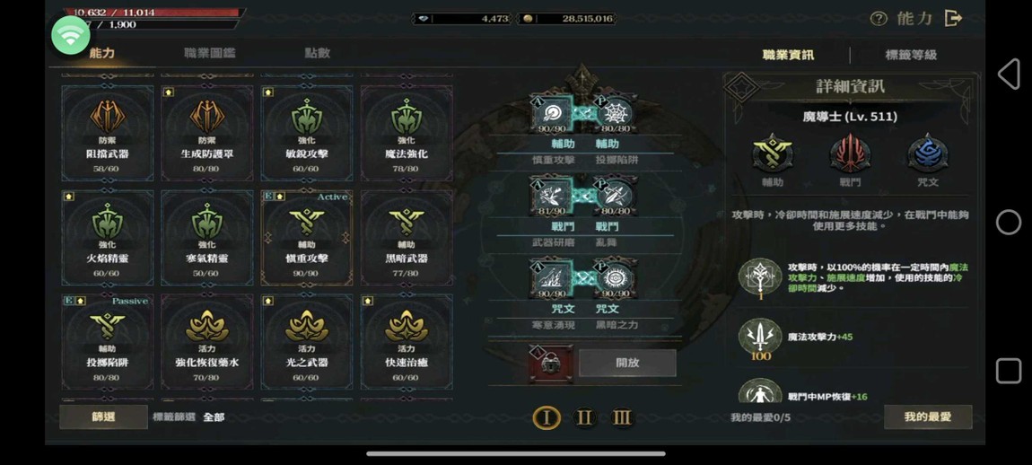Switch to the 標籤等級 tab

tap(910, 55)
